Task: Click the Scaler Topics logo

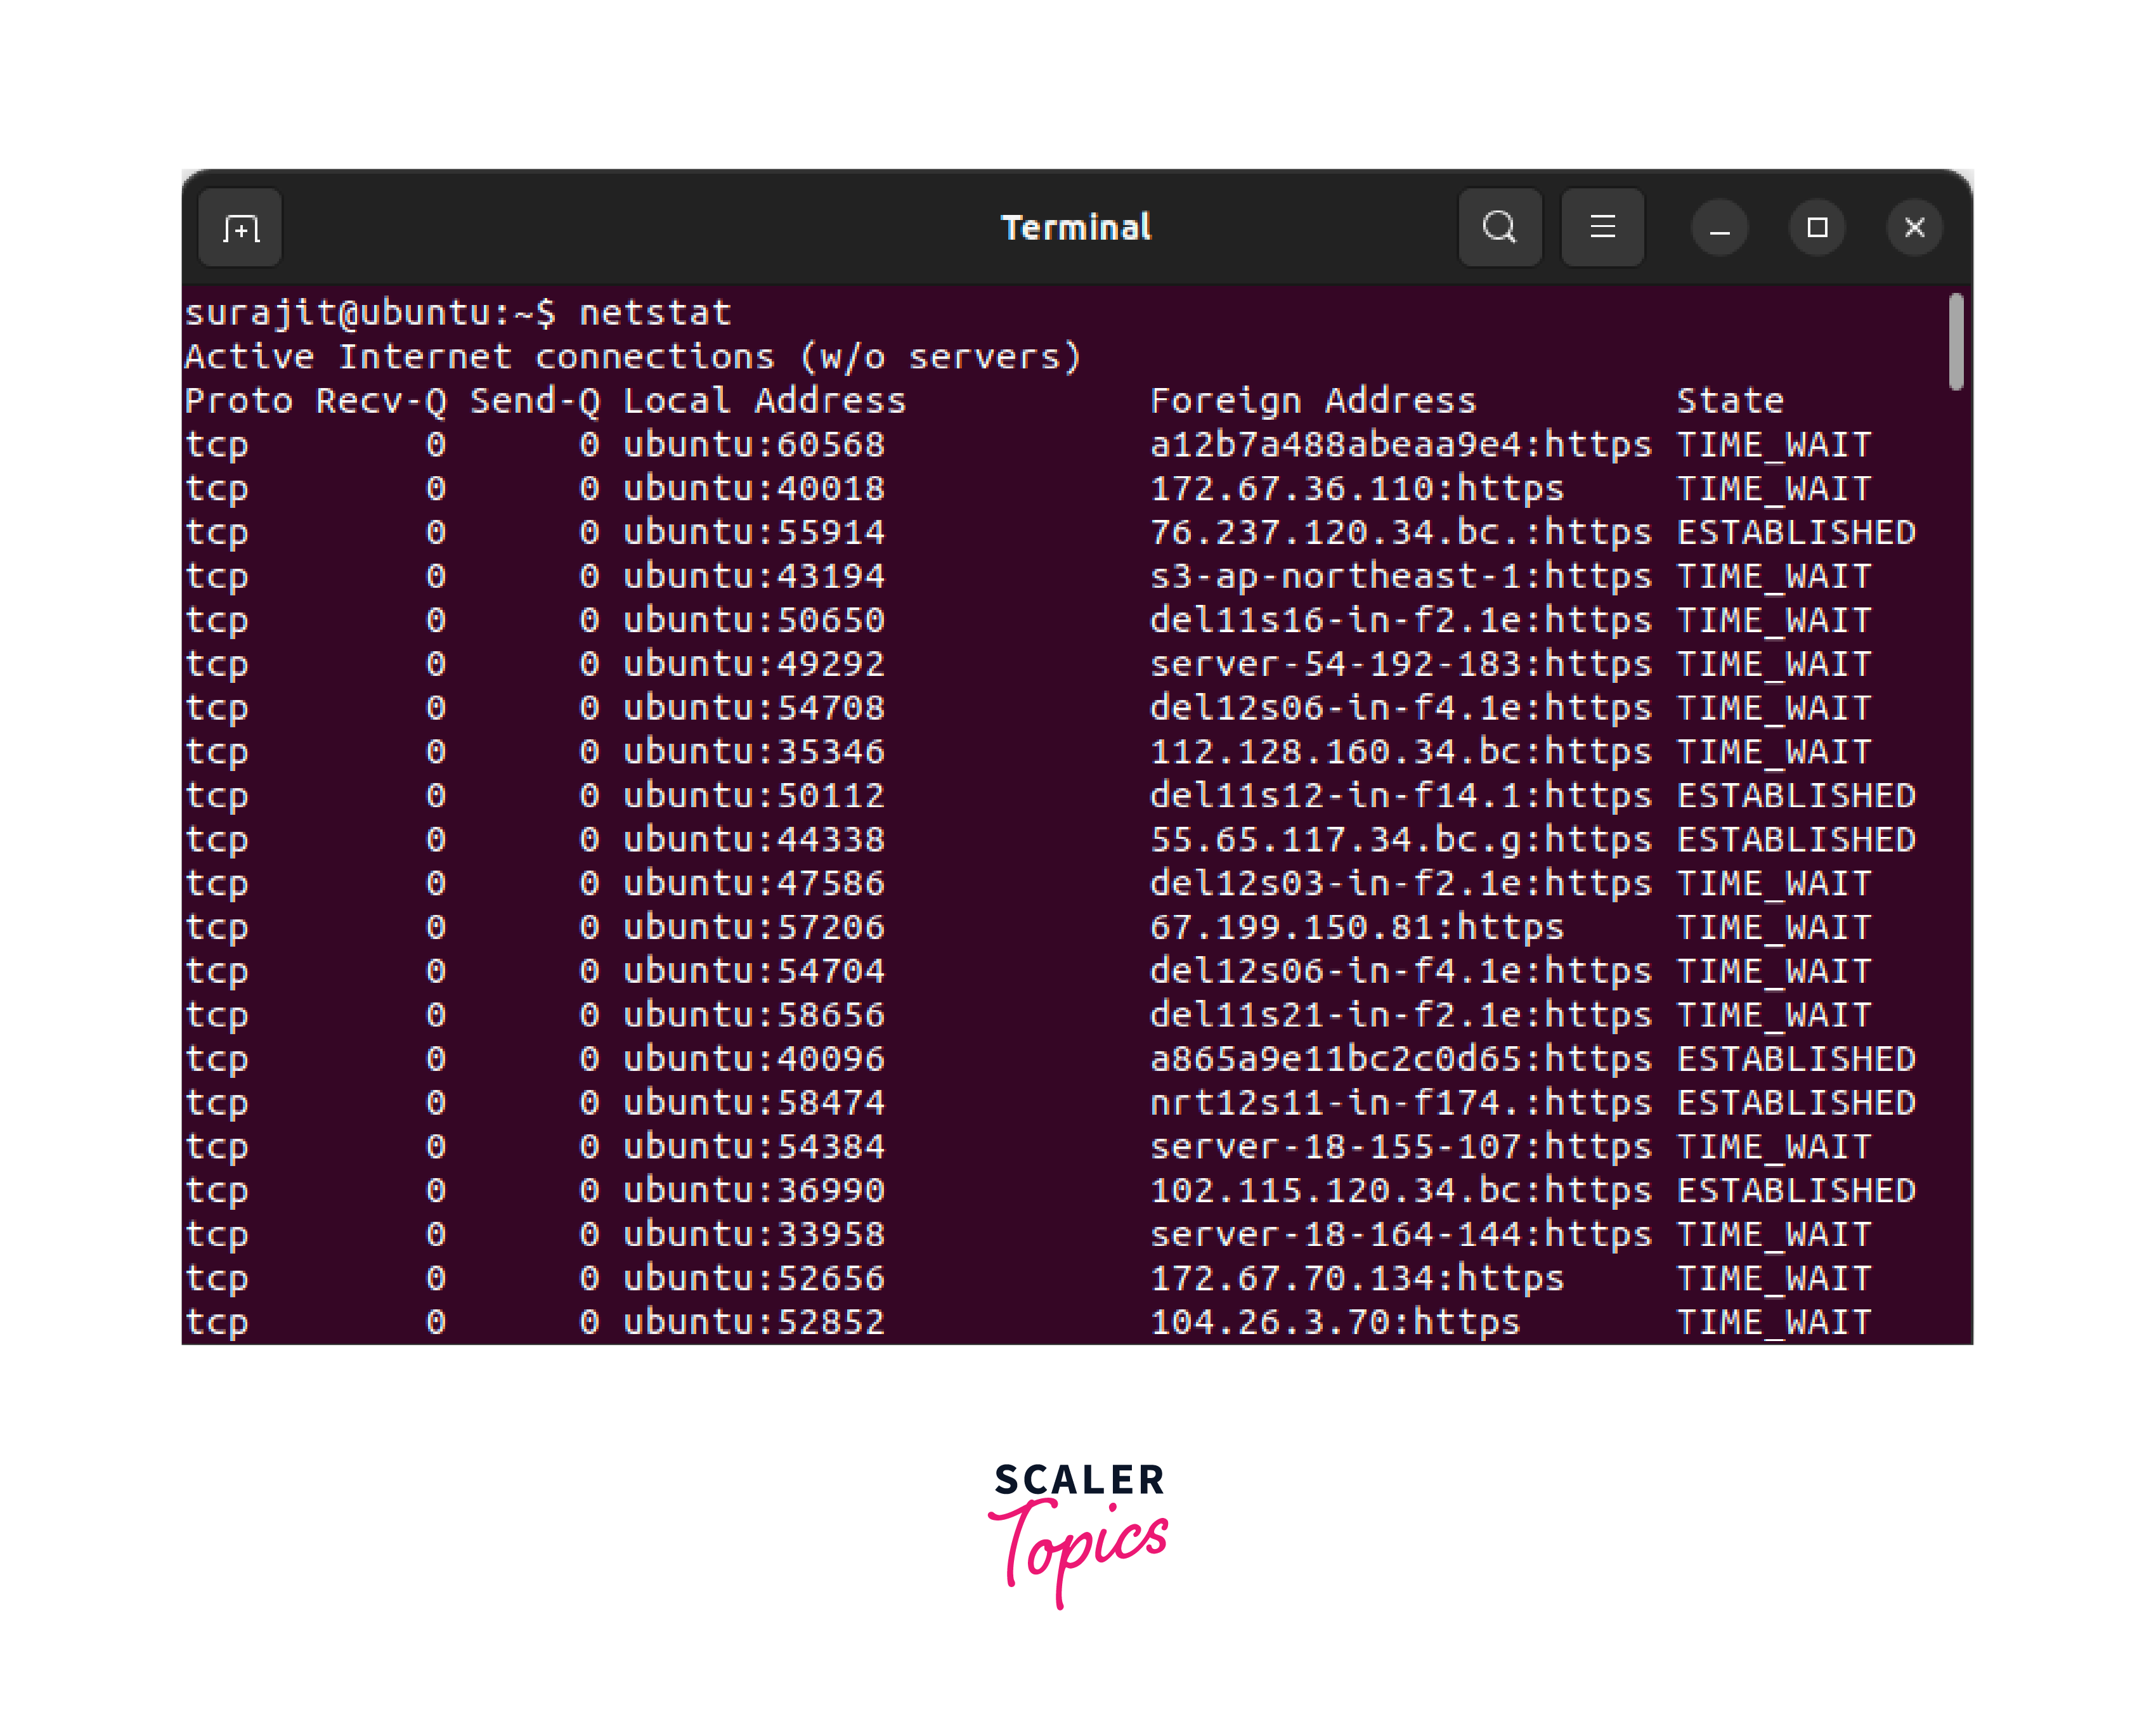Action: click(x=1078, y=1533)
